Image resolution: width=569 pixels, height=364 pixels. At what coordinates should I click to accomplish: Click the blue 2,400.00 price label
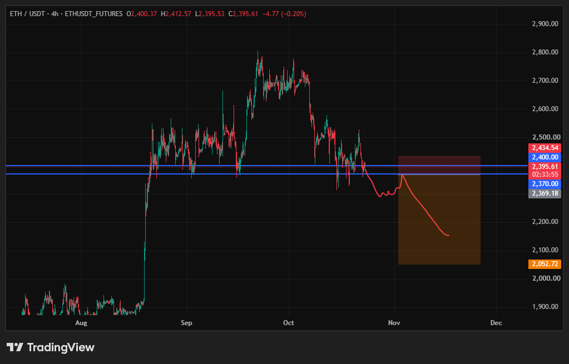tap(545, 157)
